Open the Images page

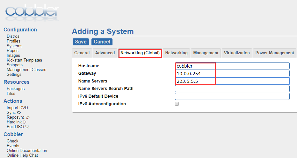click(13, 56)
